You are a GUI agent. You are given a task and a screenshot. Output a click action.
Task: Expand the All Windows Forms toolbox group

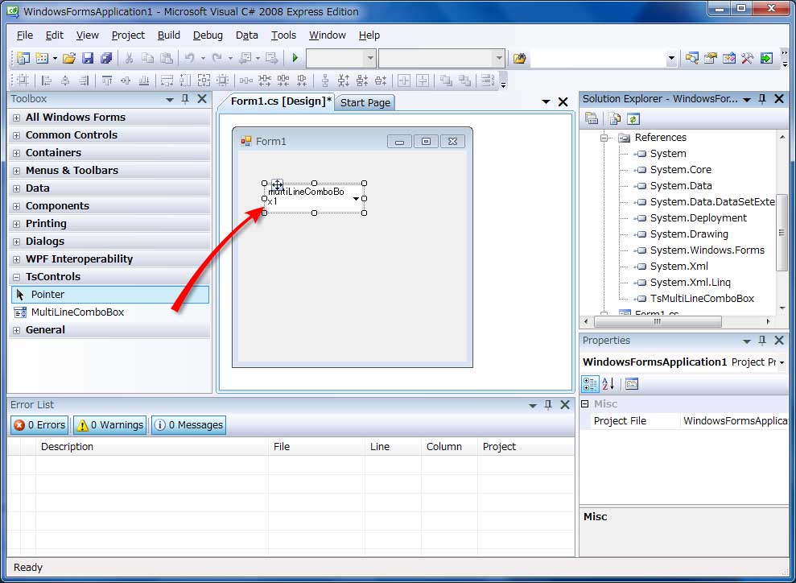coord(16,118)
